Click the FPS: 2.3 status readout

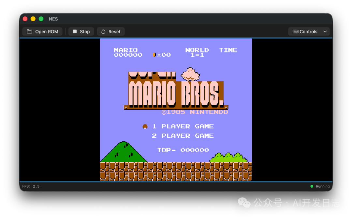31,186
